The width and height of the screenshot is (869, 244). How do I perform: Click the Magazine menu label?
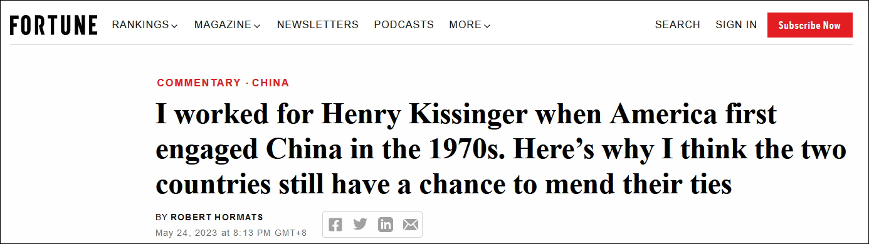(x=223, y=25)
